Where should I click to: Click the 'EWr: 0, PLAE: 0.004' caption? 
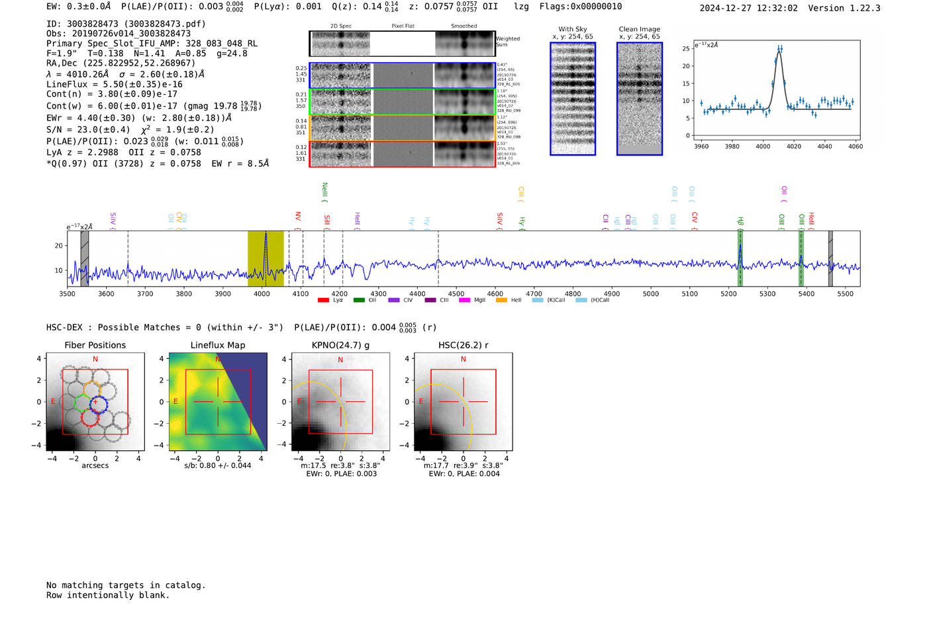[464, 474]
